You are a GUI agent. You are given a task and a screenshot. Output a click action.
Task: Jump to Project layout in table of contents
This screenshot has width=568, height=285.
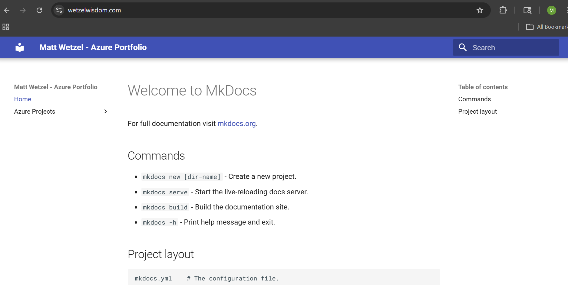click(x=477, y=112)
